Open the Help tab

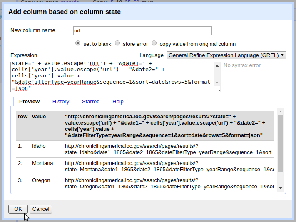tap(118, 101)
